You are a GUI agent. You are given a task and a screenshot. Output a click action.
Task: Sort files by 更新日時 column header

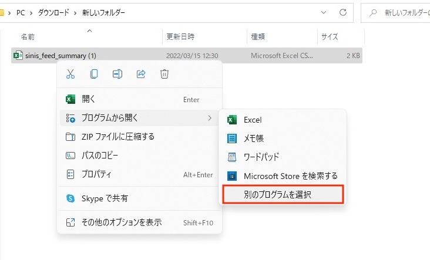(180, 36)
